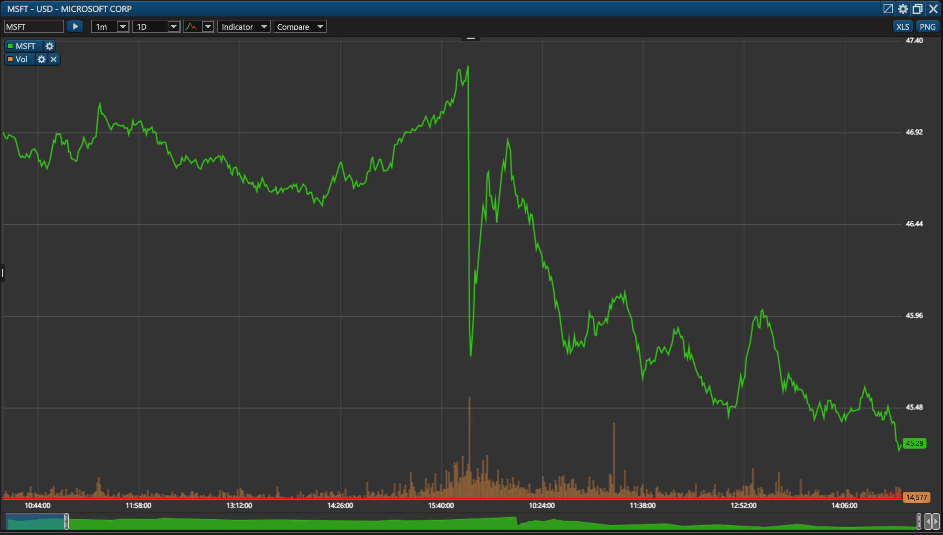
Task: Open the chart type dropdown arrow
Action: [208, 26]
